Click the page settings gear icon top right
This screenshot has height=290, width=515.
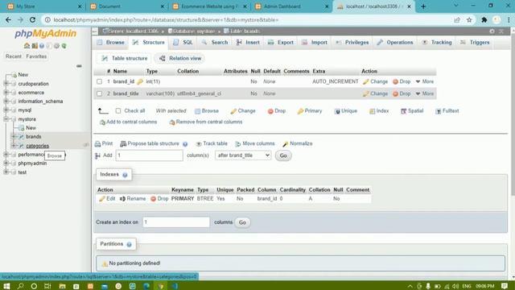492,31
